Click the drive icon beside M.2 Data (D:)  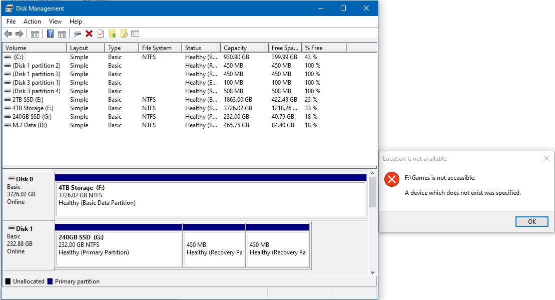(x=8, y=125)
